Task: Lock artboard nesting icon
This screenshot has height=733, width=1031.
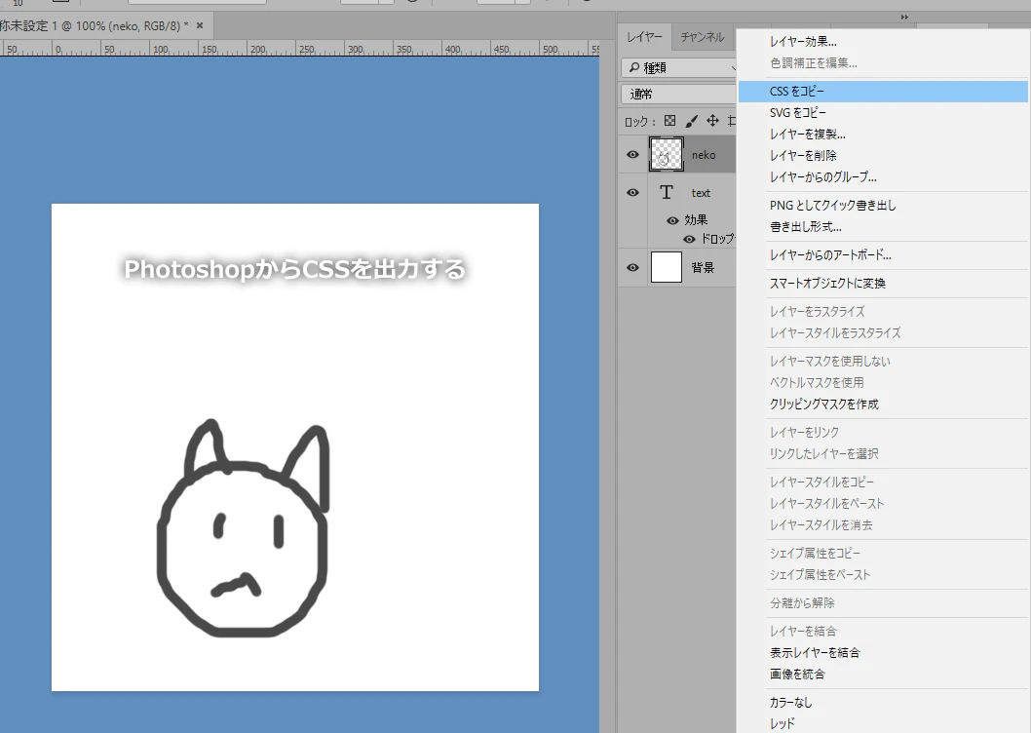Action: (x=732, y=121)
